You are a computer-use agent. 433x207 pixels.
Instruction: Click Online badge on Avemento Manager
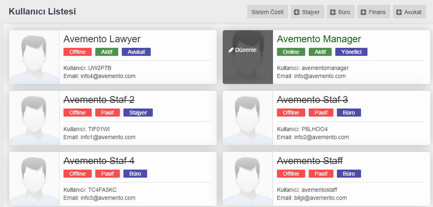point(291,52)
